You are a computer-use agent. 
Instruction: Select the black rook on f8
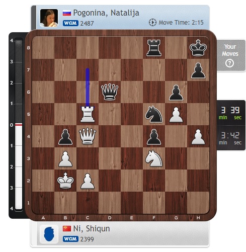154,48
